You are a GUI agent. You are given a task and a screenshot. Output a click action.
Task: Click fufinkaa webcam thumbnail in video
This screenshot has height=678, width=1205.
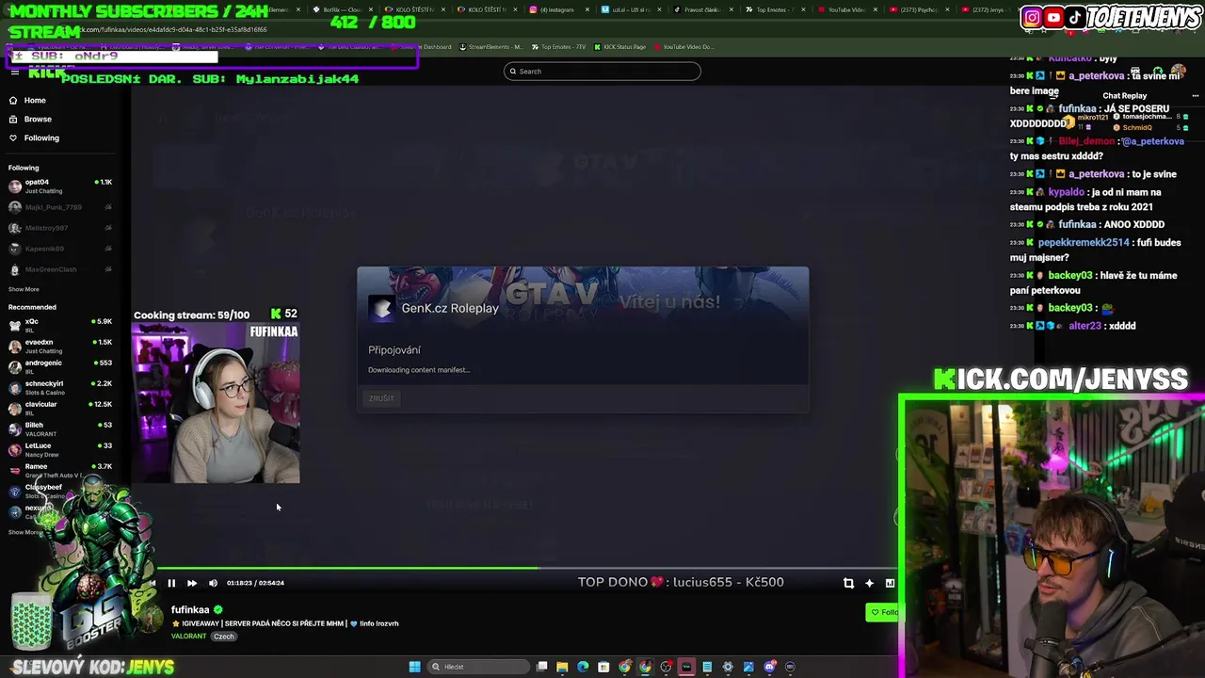coord(216,403)
